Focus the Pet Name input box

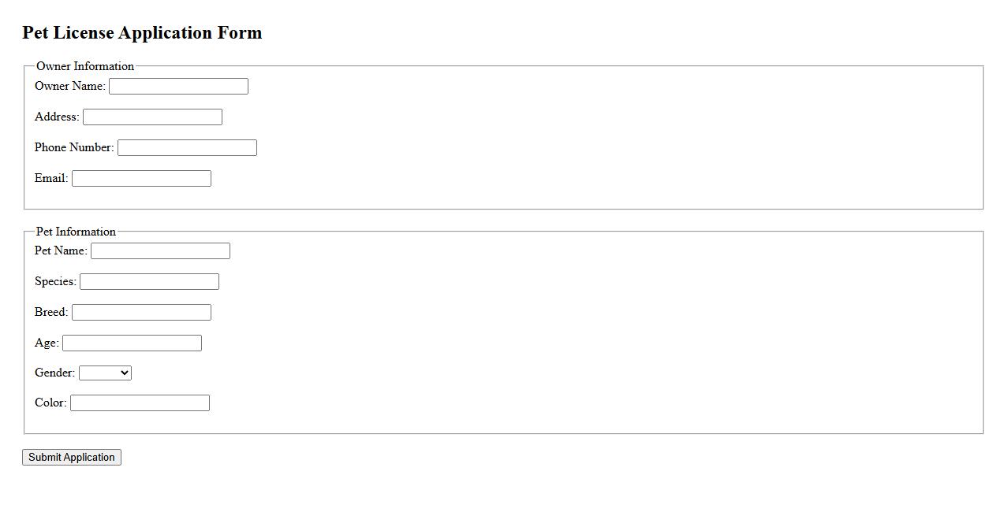(160, 251)
